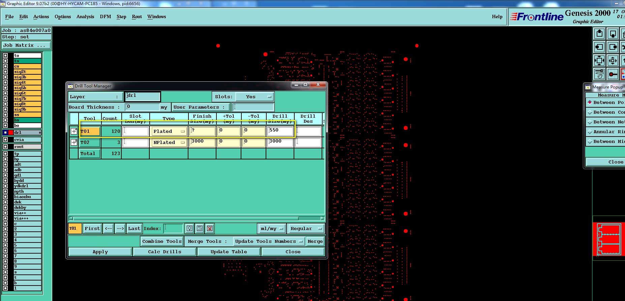The width and height of the screenshot is (625, 301).
Task: Toggle visibility box for layer biaozhu
Action: (5, 197)
